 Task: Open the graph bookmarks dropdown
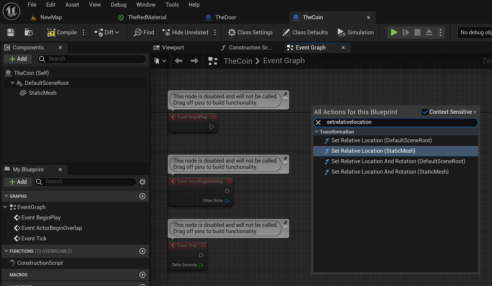(x=160, y=61)
